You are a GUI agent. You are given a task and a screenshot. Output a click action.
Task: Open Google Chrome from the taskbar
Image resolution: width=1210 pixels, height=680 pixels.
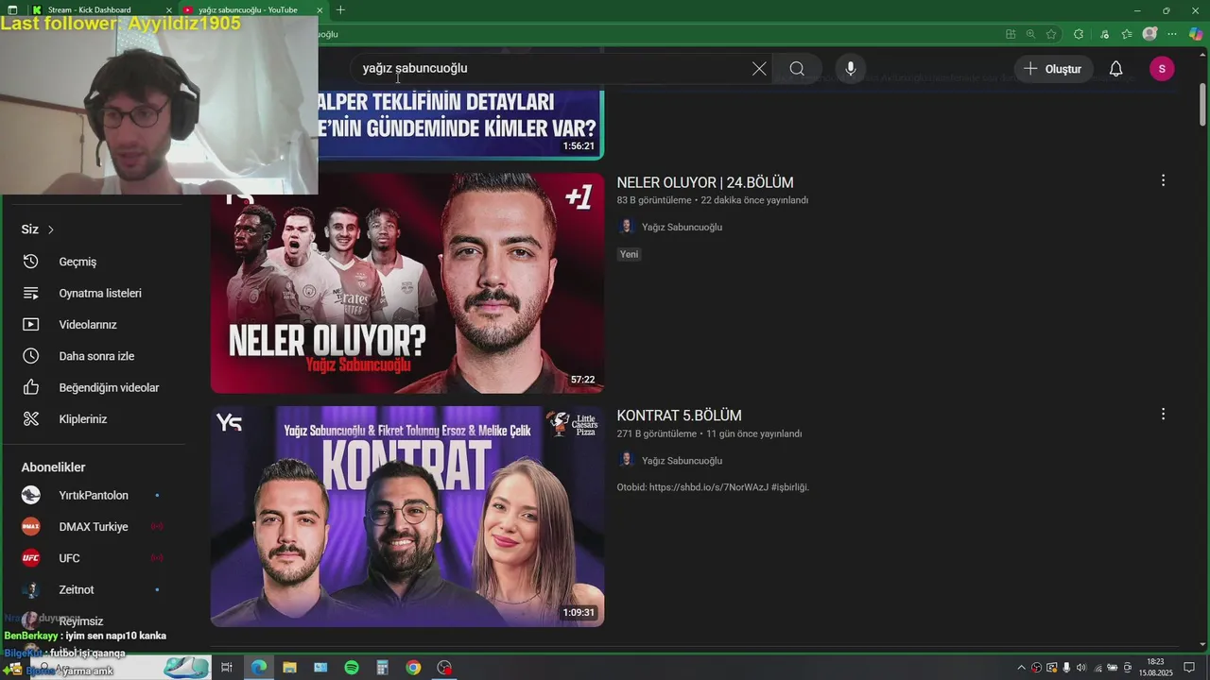[413, 668]
